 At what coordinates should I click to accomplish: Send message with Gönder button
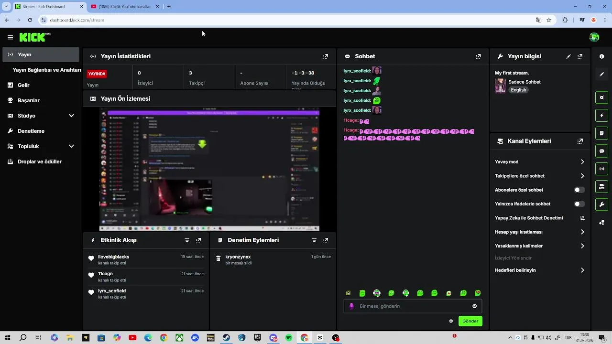470,321
